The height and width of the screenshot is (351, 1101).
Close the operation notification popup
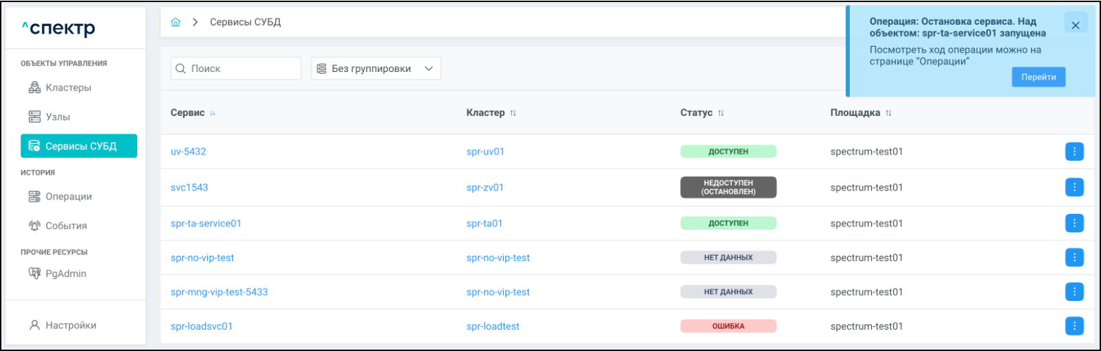1075,25
